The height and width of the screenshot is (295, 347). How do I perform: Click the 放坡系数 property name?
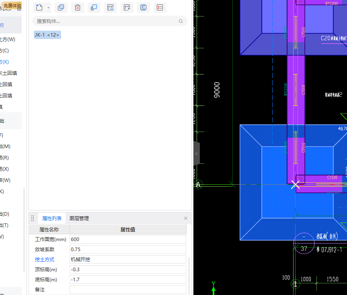(45, 250)
